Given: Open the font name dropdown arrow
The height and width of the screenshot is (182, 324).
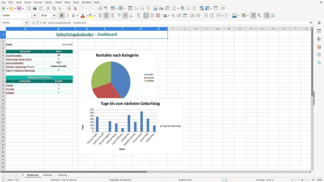Looking at the screenshot, I should coord(34,15).
